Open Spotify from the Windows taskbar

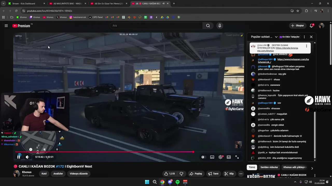coord(177,182)
